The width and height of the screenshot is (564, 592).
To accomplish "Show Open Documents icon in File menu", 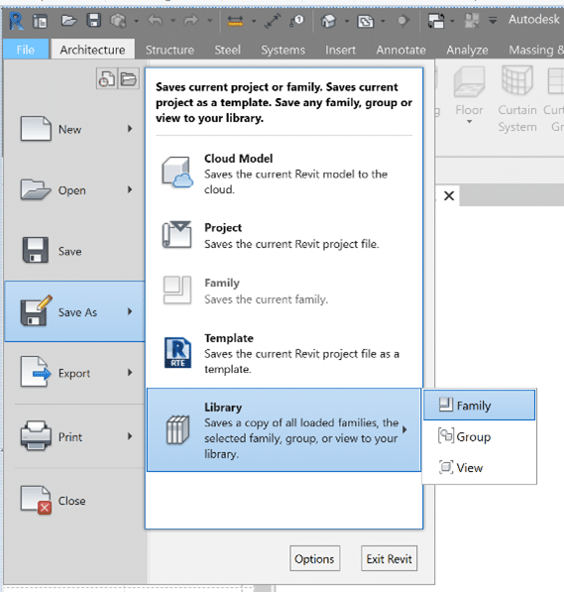I will click(129, 79).
